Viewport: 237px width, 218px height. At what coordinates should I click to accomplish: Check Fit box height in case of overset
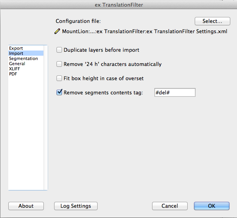point(59,78)
